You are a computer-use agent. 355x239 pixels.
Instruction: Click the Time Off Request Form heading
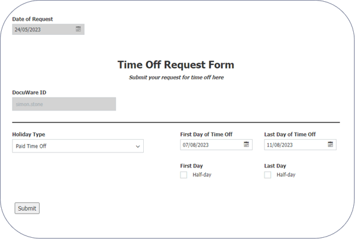[x=176, y=64]
